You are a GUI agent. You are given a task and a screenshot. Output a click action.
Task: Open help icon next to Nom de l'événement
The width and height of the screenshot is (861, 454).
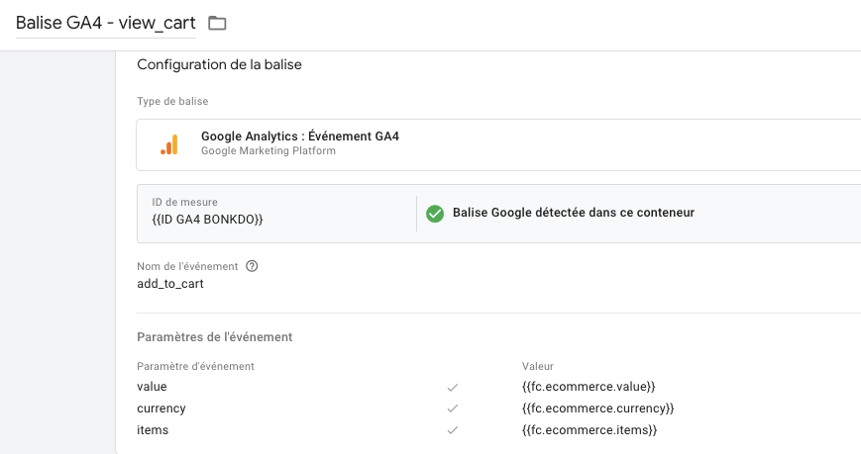click(x=252, y=266)
